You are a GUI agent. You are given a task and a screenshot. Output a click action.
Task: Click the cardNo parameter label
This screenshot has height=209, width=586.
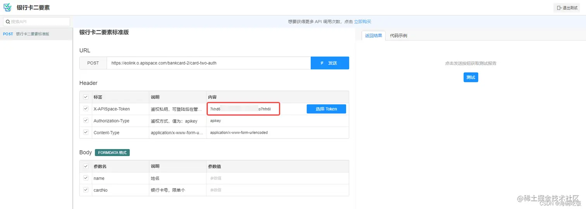click(x=100, y=190)
